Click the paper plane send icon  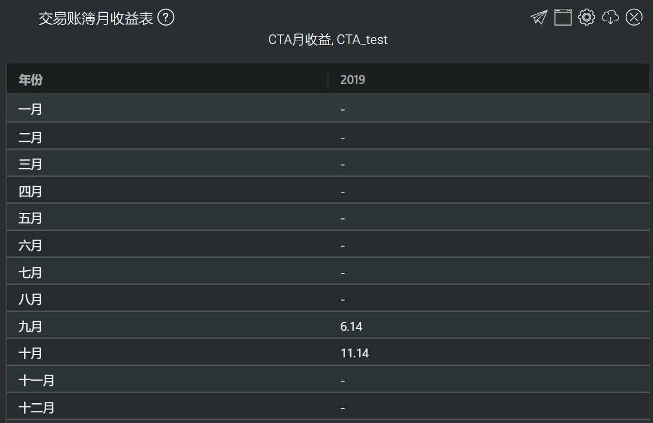[x=539, y=17]
